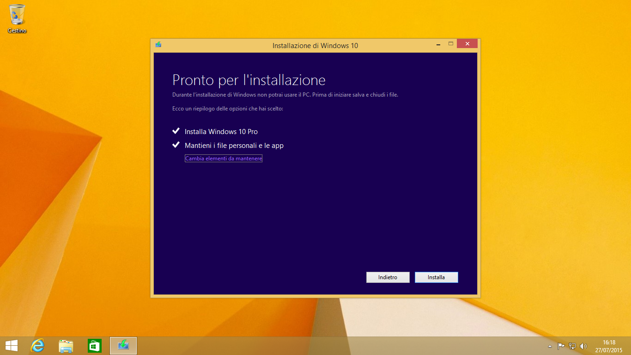Image resolution: width=631 pixels, height=355 pixels.
Task: Open the volume control via the speaker tray icon
Action: pos(583,345)
